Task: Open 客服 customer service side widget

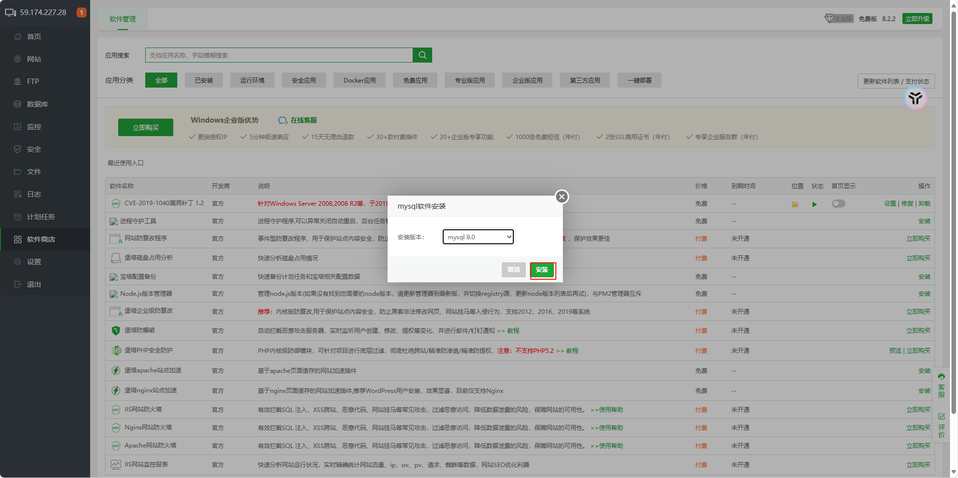Action: click(941, 386)
